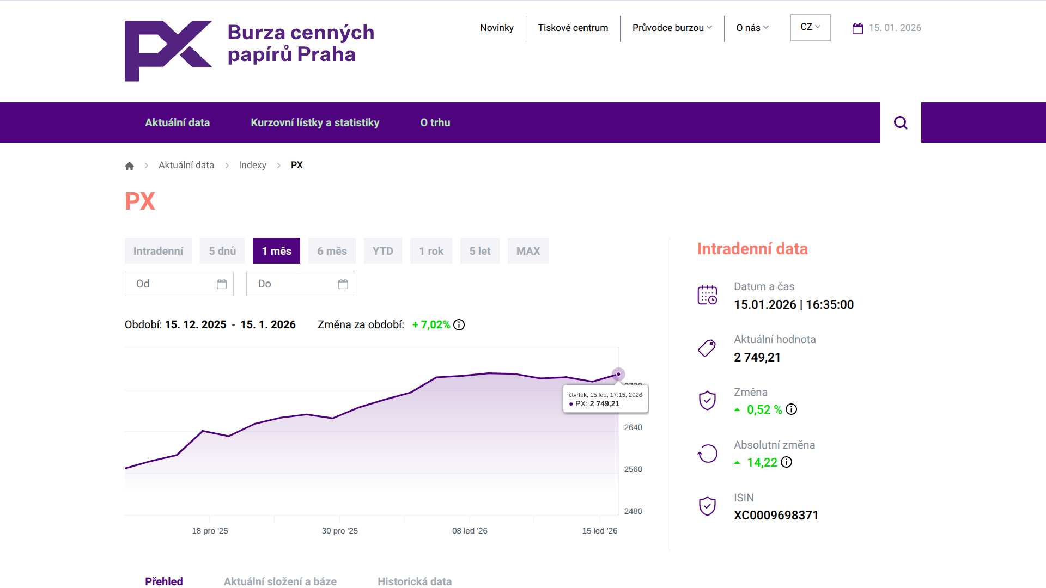Image resolution: width=1046 pixels, height=588 pixels.
Task: Click info icon beside 0,52 % change
Action: click(791, 409)
